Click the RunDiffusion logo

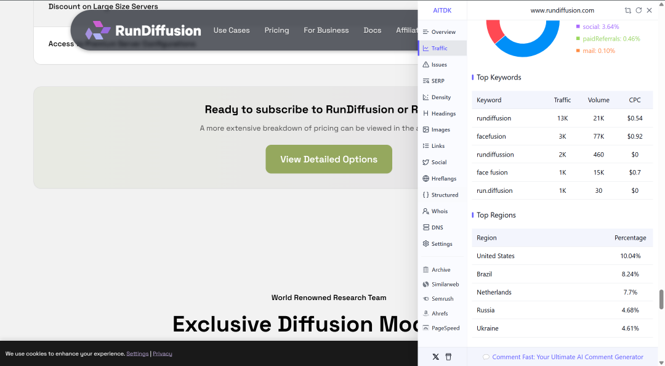pos(143,31)
